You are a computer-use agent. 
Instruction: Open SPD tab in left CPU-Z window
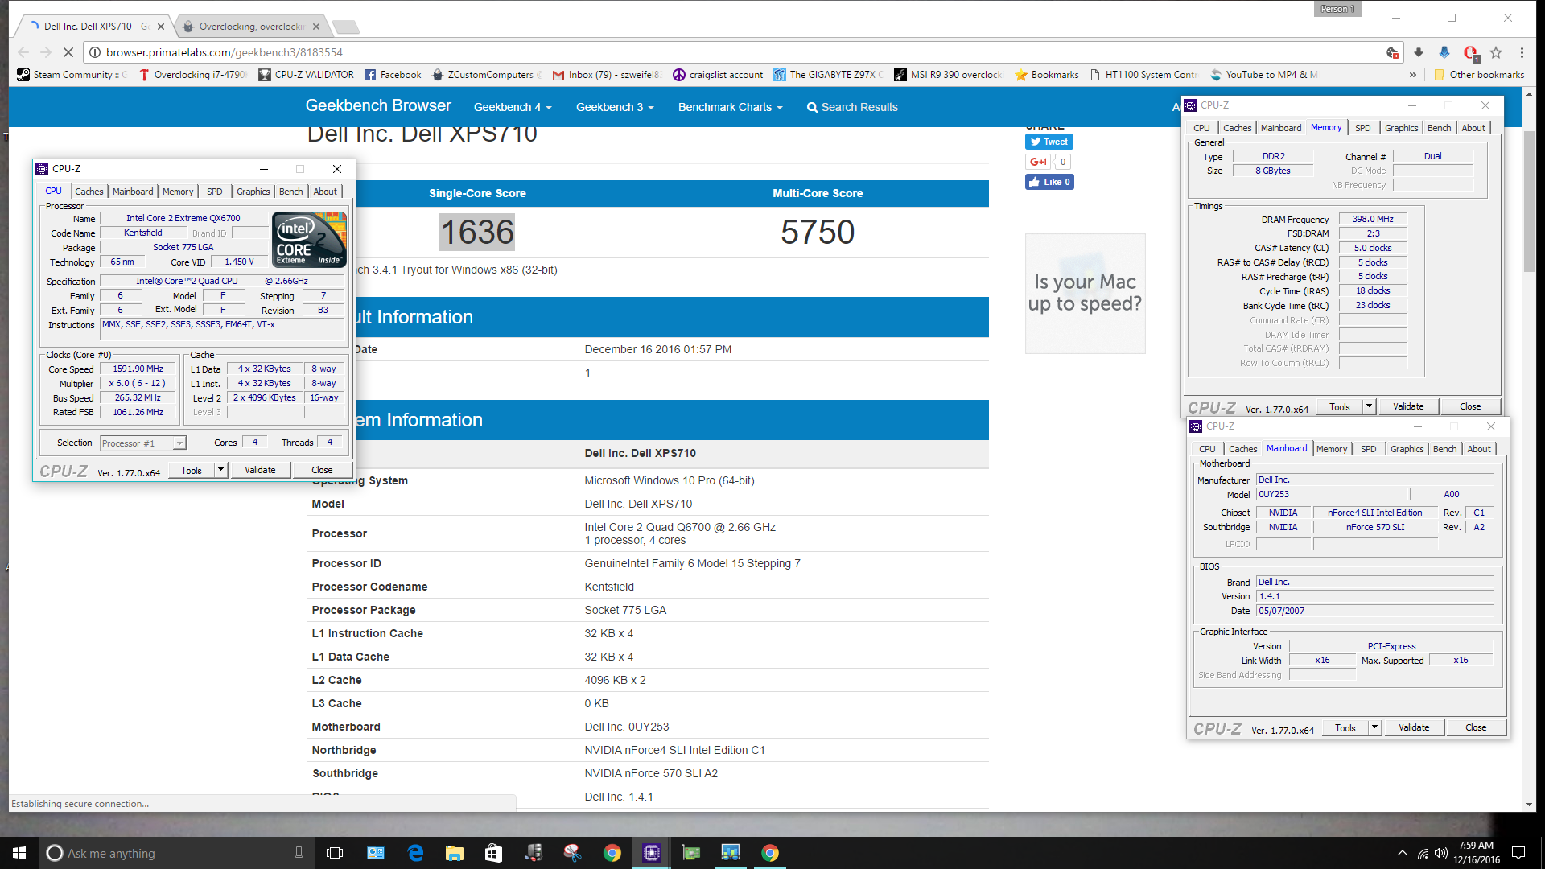pyautogui.click(x=214, y=192)
